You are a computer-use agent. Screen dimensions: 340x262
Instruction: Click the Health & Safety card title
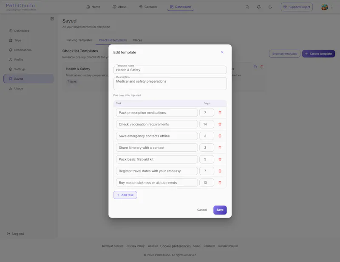coord(78,69)
